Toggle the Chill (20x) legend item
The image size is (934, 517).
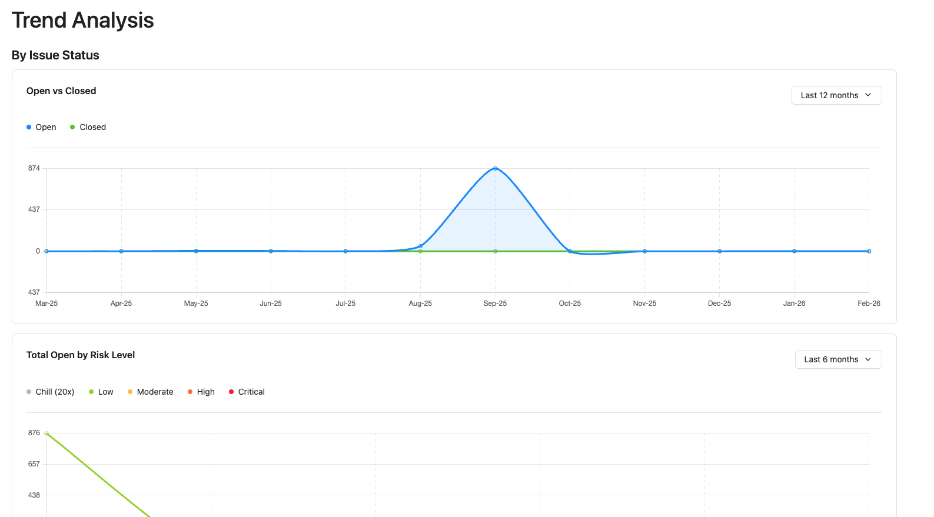(50, 392)
